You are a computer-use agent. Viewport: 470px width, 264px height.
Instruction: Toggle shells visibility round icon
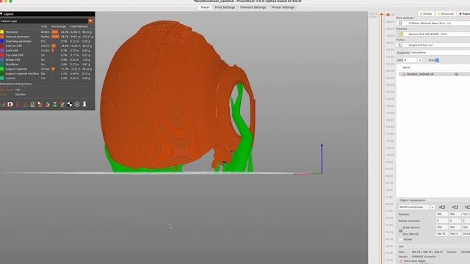77,104
